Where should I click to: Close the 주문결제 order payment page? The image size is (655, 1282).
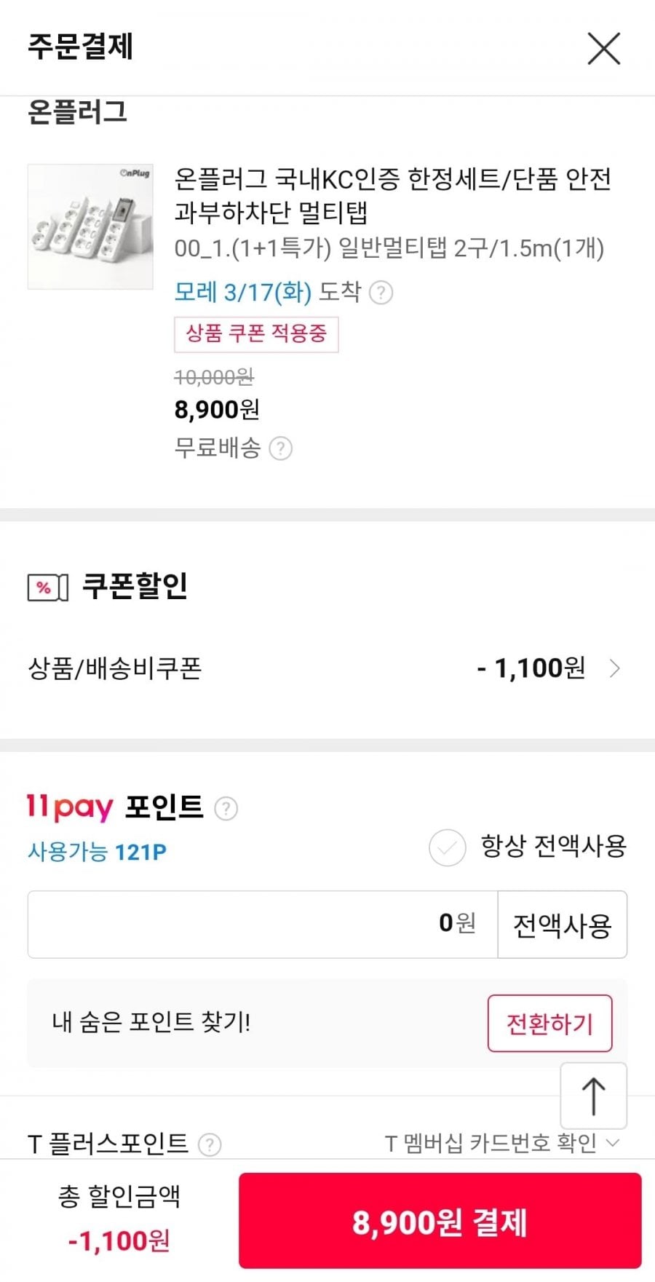603,49
